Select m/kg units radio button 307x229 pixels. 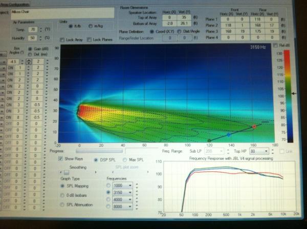(x=90, y=26)
